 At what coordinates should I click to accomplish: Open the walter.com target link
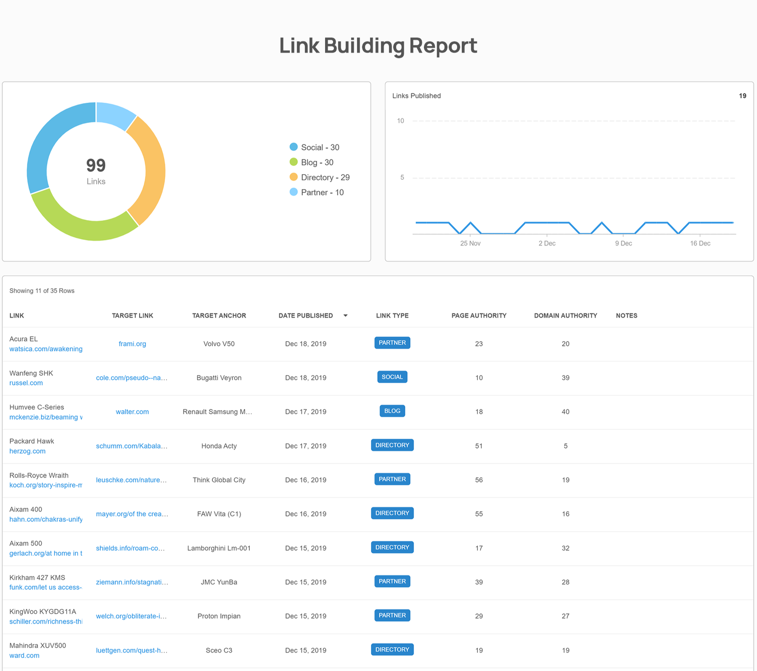coord(132,412)
